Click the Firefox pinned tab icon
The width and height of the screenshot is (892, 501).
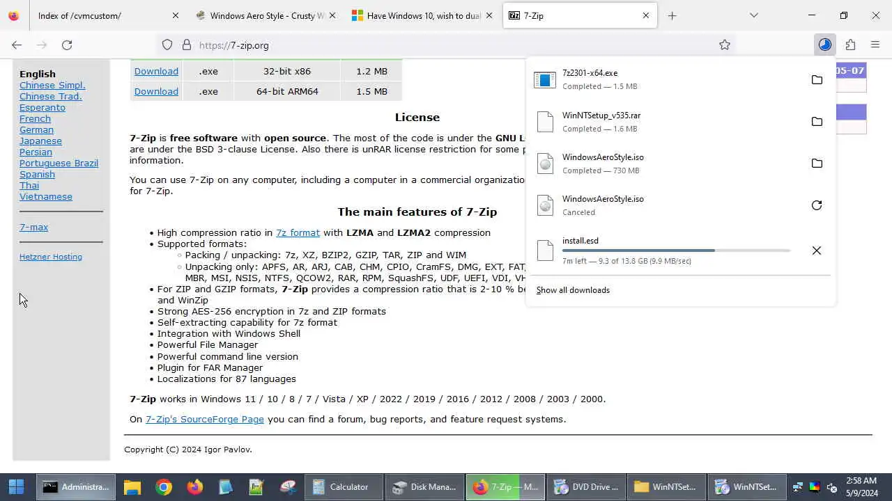(x=13, y=15)
